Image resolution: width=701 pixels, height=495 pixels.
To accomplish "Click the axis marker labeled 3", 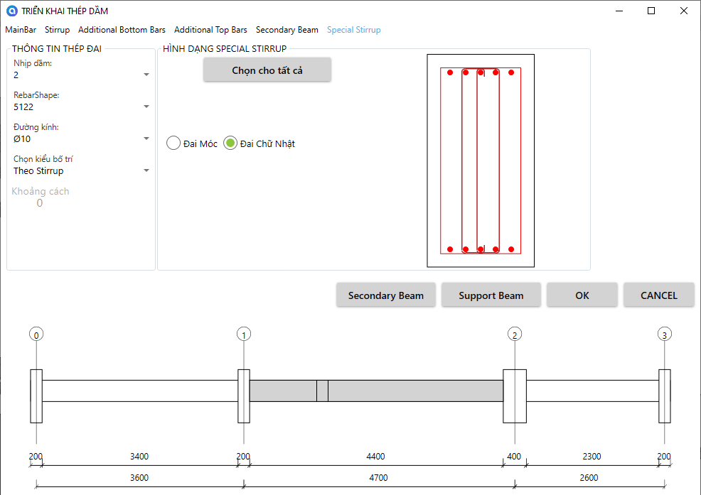I will [664, 334].
